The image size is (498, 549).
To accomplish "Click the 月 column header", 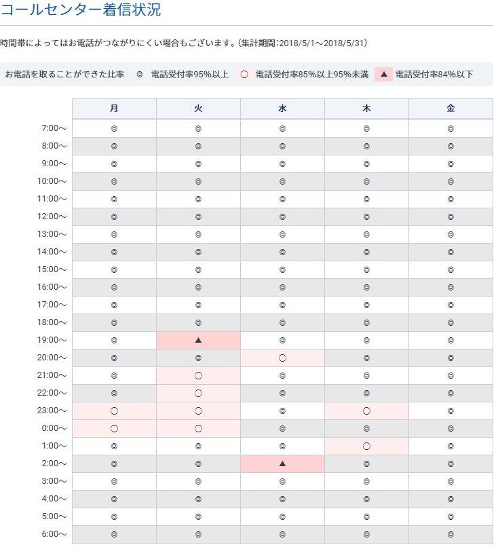I will point(115,109).
